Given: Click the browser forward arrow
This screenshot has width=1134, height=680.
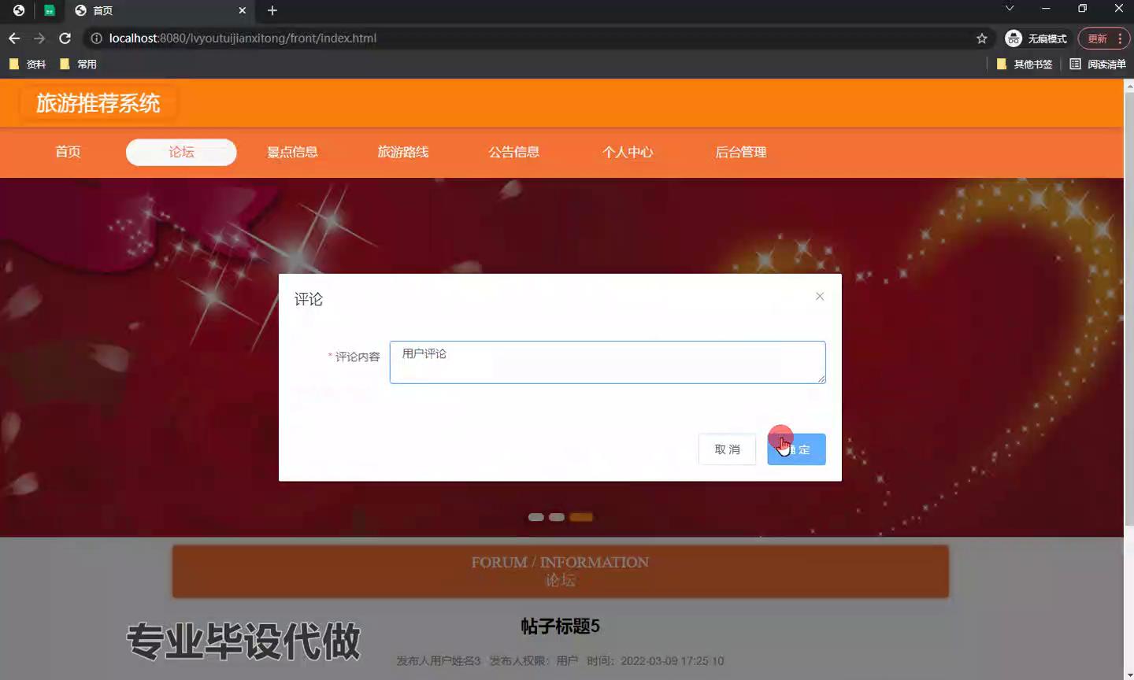Looking at the screenshot, I should [39, 39].
